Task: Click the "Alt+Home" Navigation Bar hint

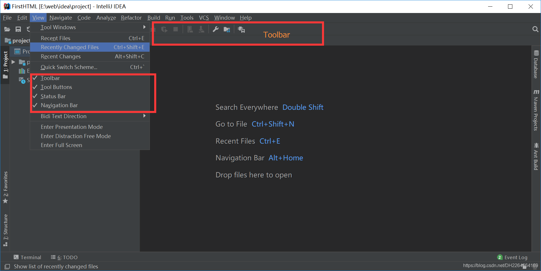Action: (x=286, y=158)
